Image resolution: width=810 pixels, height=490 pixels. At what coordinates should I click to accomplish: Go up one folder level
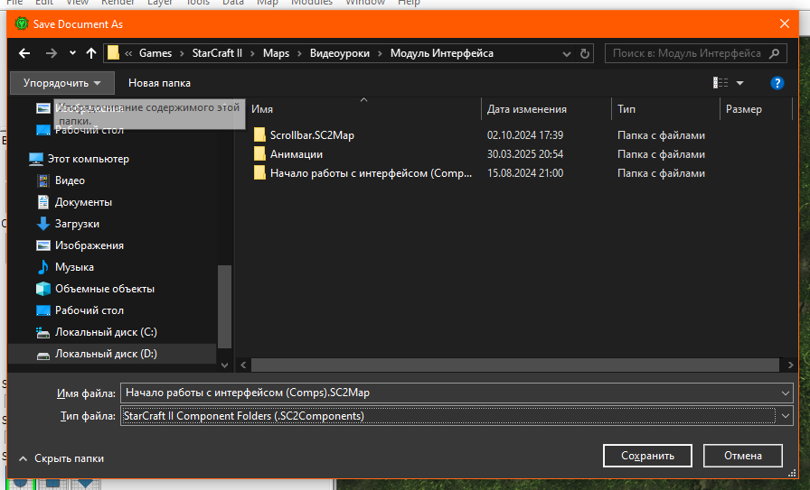[x=91, y=53]
